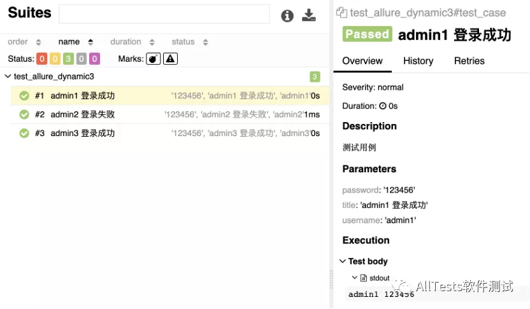Toggle the unknown status filter (purple 0)

tap(95, 58)
